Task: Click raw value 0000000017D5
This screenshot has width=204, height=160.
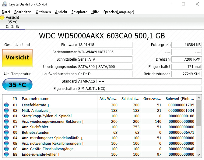Action: [x=181, y=105]
